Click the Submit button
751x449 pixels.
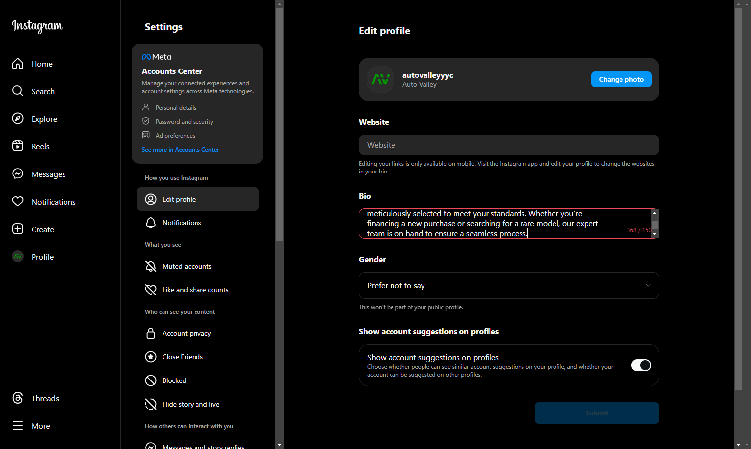tap(597, 413)
